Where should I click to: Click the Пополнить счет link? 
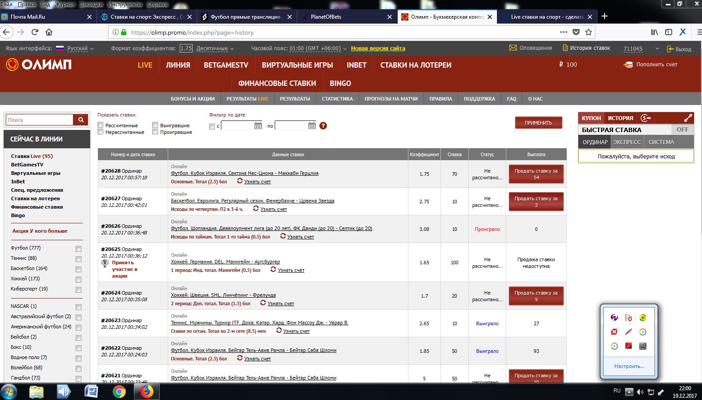click(657, 65)
